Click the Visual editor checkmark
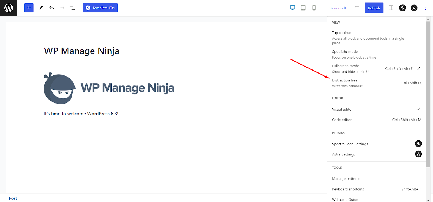This screenshot has width=433, height=202. click(418, 109)
